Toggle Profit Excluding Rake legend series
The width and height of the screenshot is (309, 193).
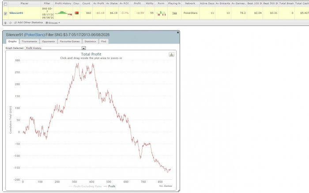point(85,186)
